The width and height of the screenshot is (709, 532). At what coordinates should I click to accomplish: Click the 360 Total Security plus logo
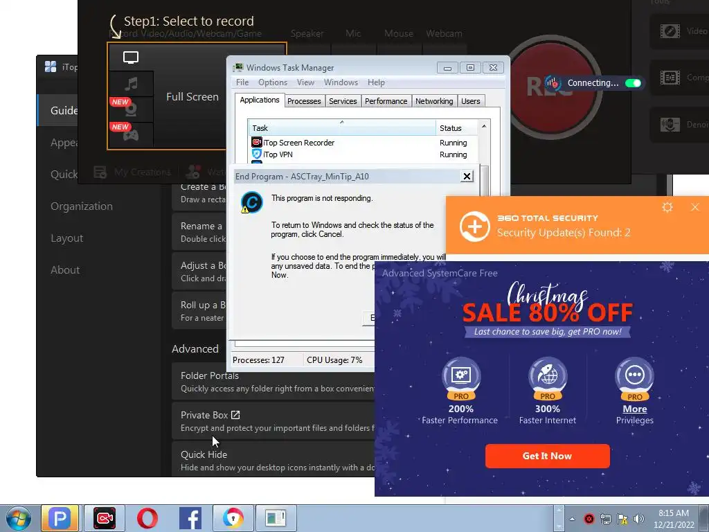click(x=475, y=227)
